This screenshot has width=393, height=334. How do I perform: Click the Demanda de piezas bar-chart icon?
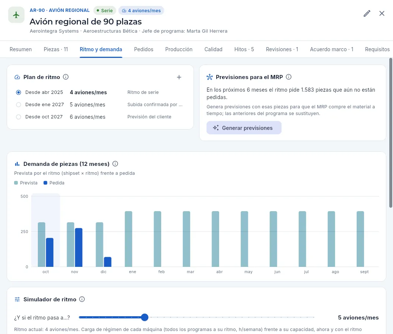[17, 164]
